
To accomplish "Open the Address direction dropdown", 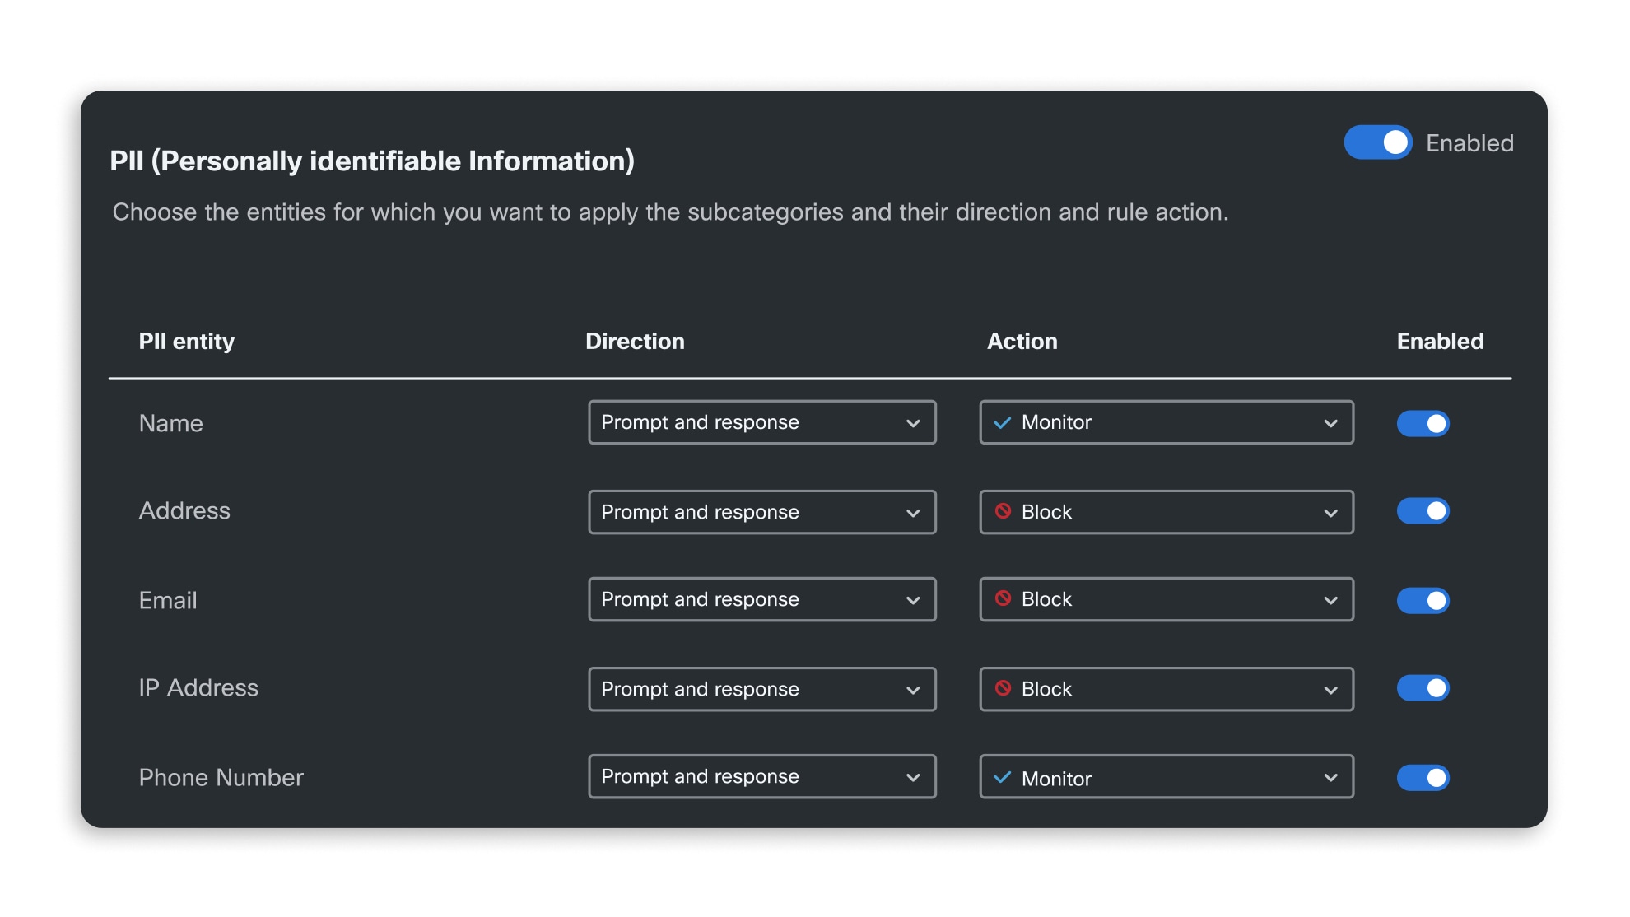I will [x=761, y=511].
